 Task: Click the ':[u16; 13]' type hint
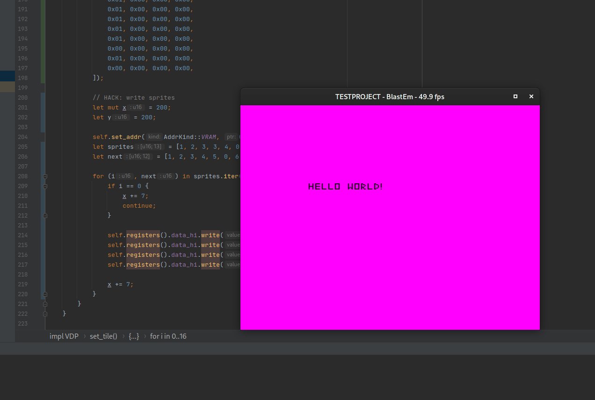coord(149,147)
